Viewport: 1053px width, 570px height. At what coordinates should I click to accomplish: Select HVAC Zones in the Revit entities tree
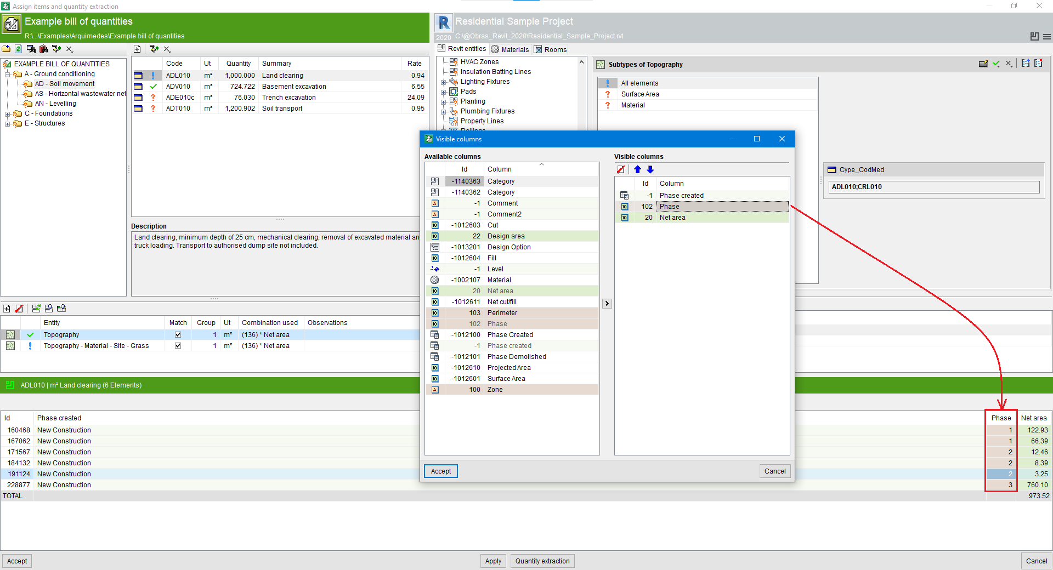(479, 62)
